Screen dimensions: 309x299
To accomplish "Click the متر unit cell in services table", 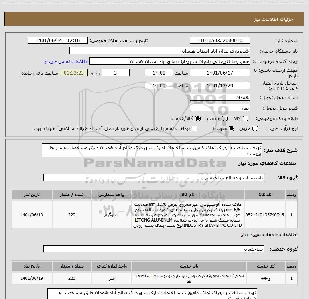I will tap(112, 278).
